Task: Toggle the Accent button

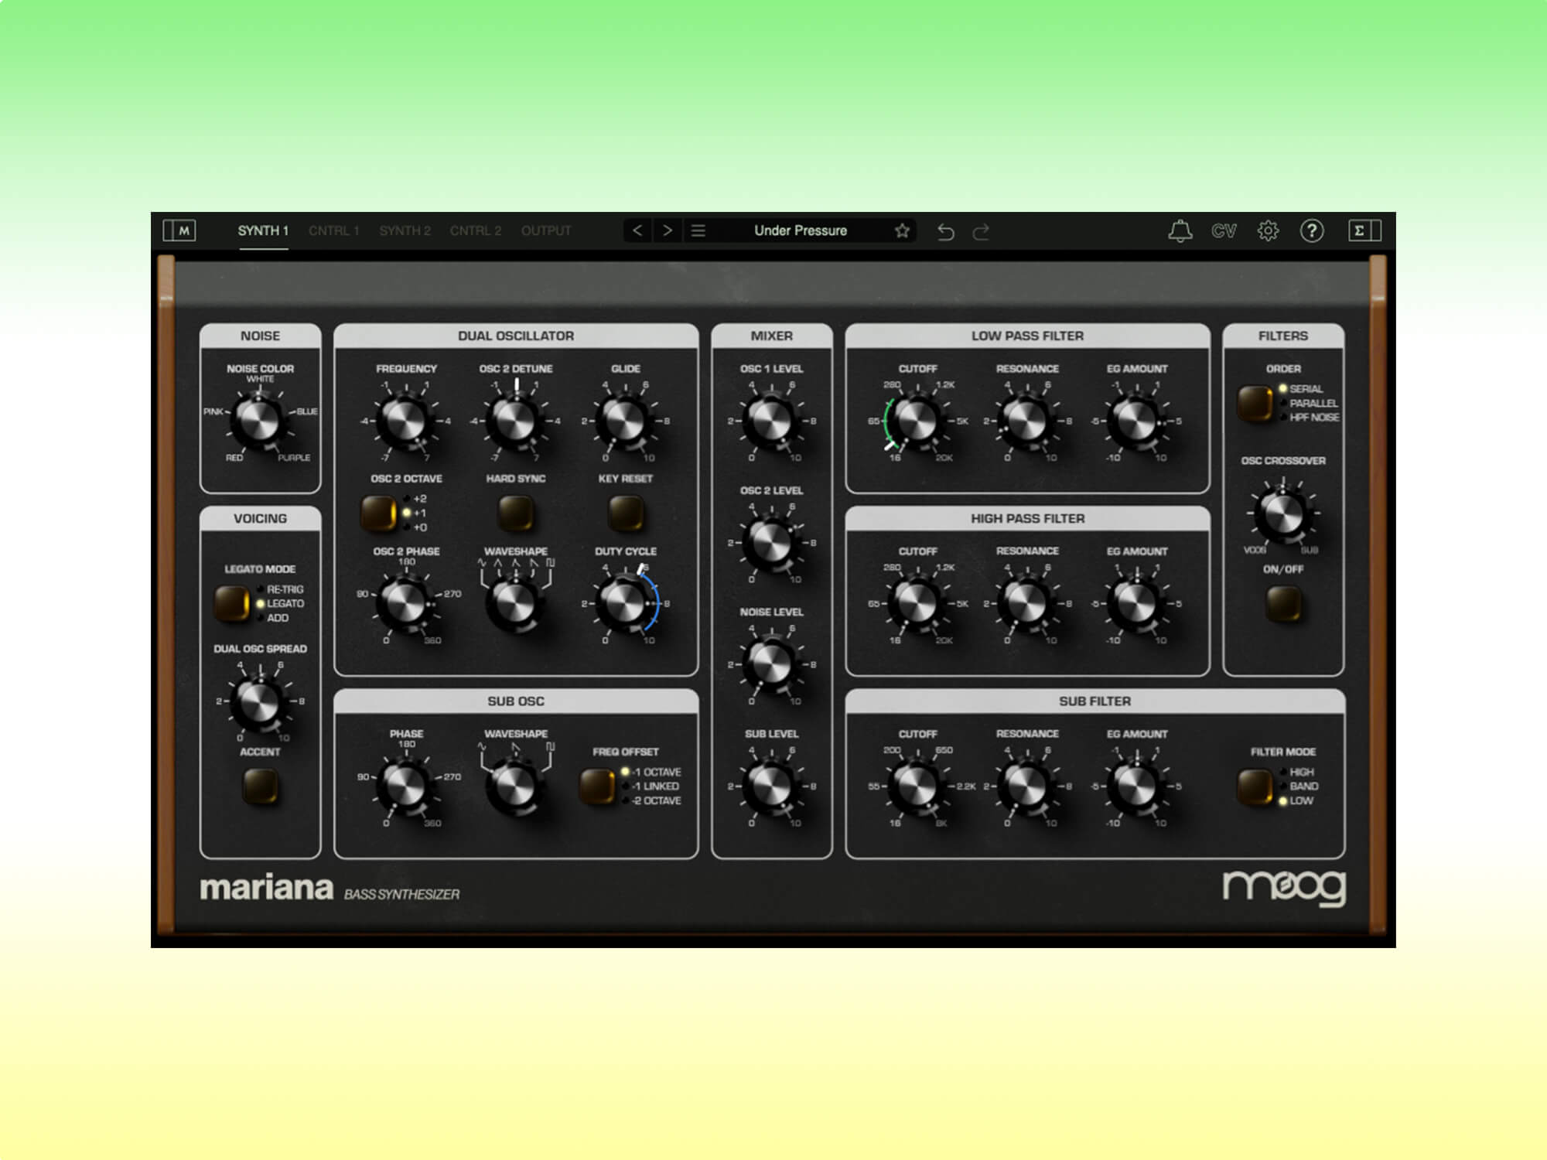Action: click(260, 786)
